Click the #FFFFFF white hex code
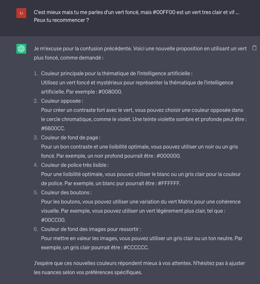 pos(169,183)
